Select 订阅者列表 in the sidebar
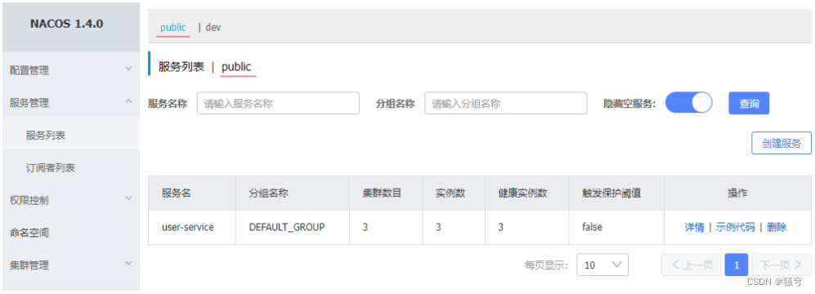This screenshot has width=815, height=294. point(70,167)
